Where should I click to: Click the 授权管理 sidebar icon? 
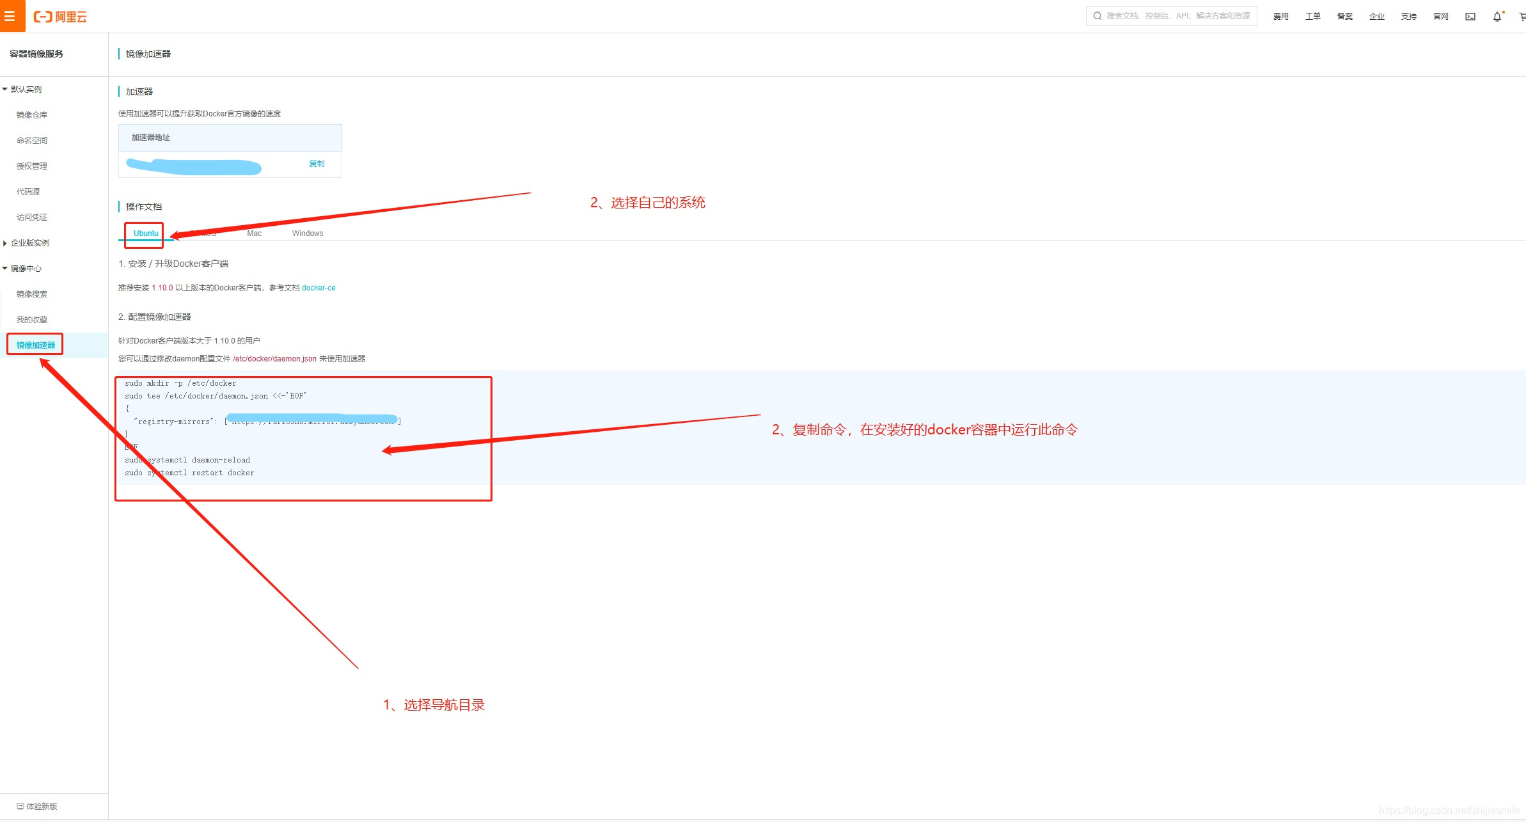(35, 165)
